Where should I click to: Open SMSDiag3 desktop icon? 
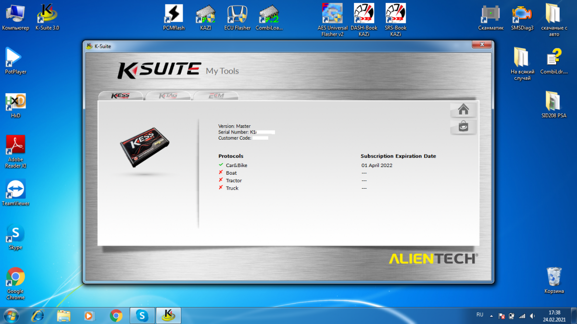pos(522,17)
